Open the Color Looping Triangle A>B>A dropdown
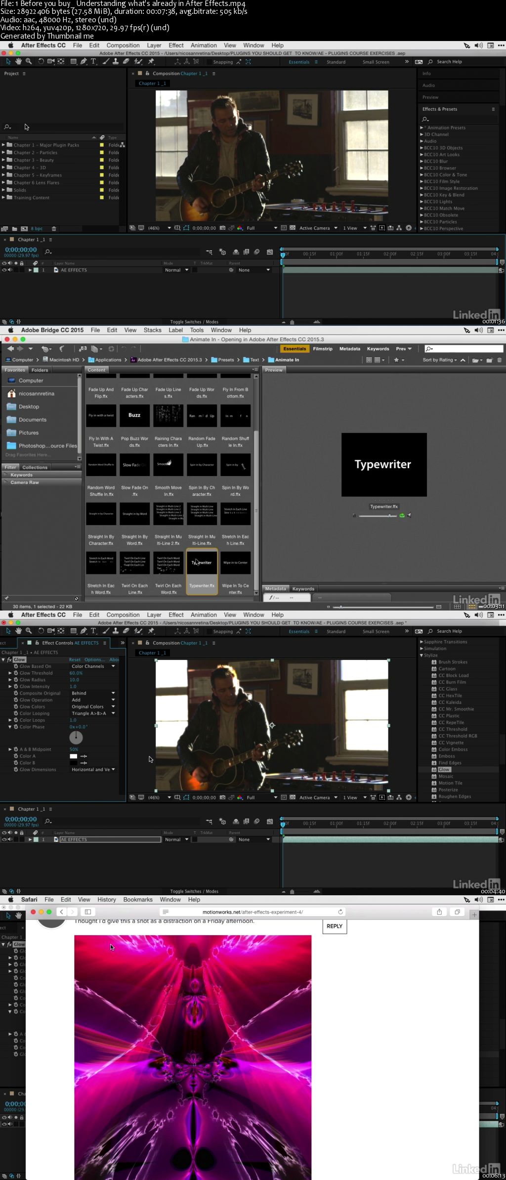This screenshot has width=506, height=1180. point(93,713)
